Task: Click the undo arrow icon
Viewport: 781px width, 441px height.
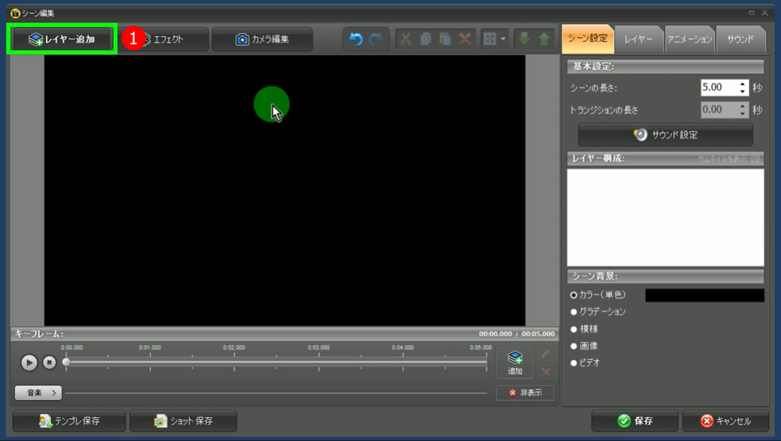Action: tap(356, 39)
